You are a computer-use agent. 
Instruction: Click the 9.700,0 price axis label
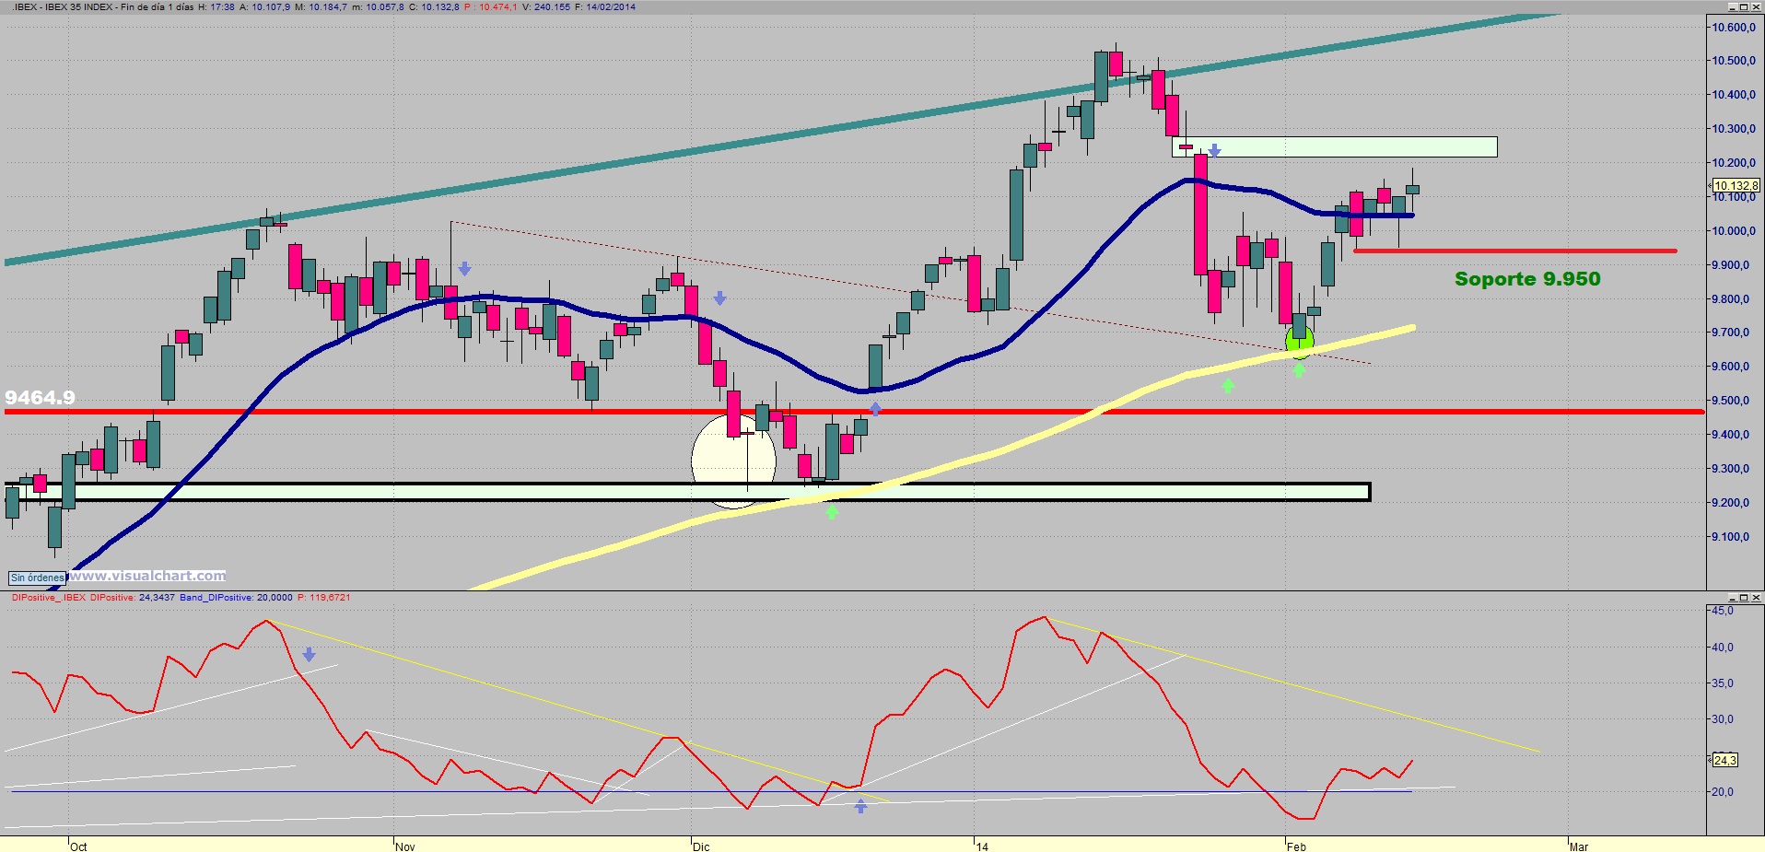pos(1731,333)
